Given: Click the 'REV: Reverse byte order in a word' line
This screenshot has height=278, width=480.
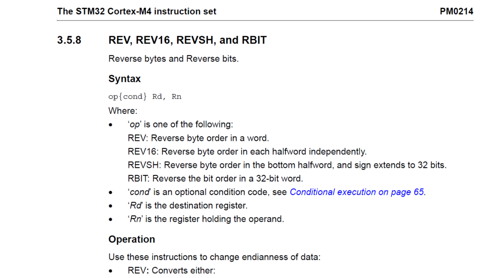Looking at the screenshot, I should [x=198, y=138].
